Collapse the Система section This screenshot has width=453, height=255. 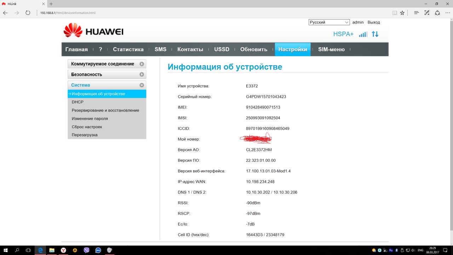click(x=107, y=85)
